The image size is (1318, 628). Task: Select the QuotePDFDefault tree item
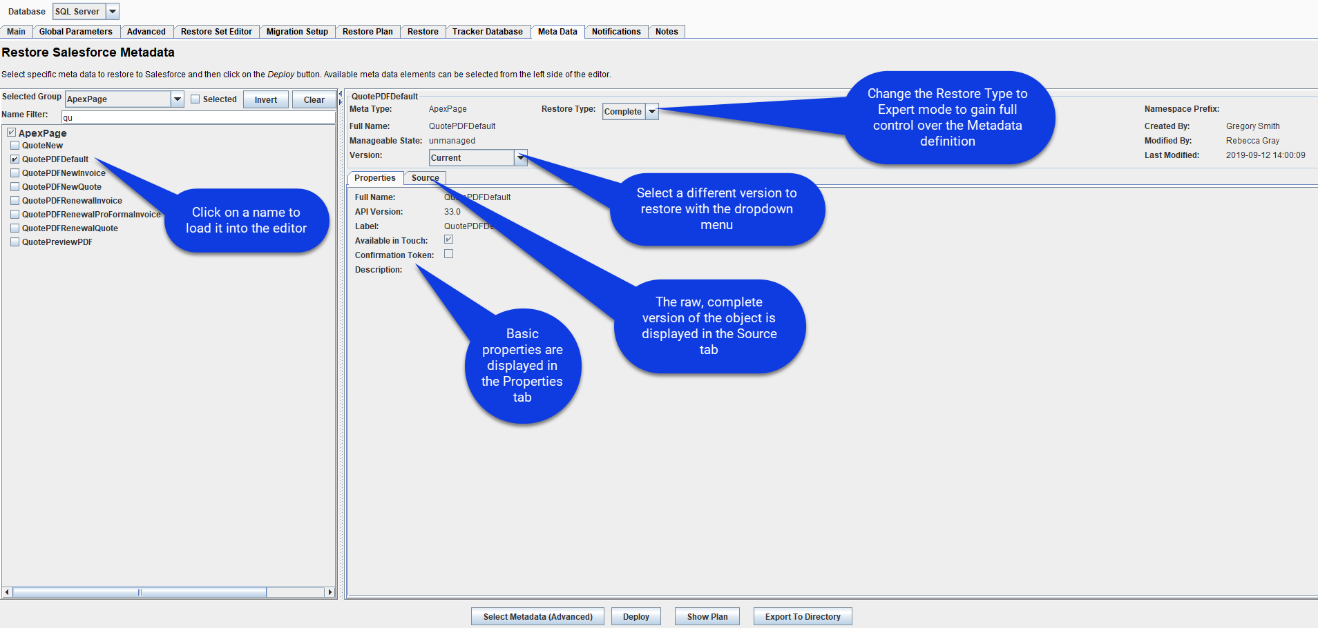[55, 159]
